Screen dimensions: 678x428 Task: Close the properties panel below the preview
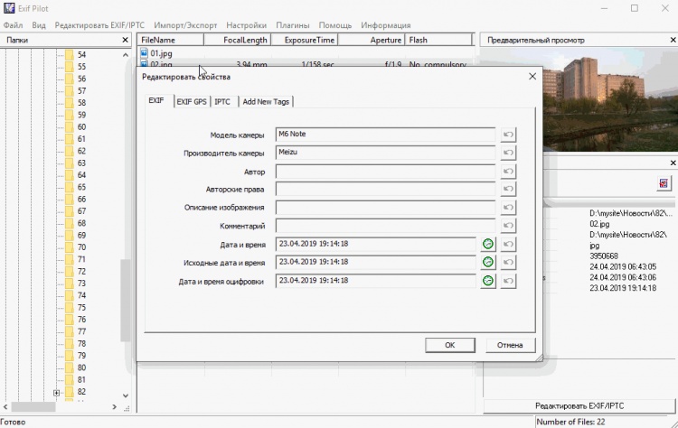click(x=673, y=163)
